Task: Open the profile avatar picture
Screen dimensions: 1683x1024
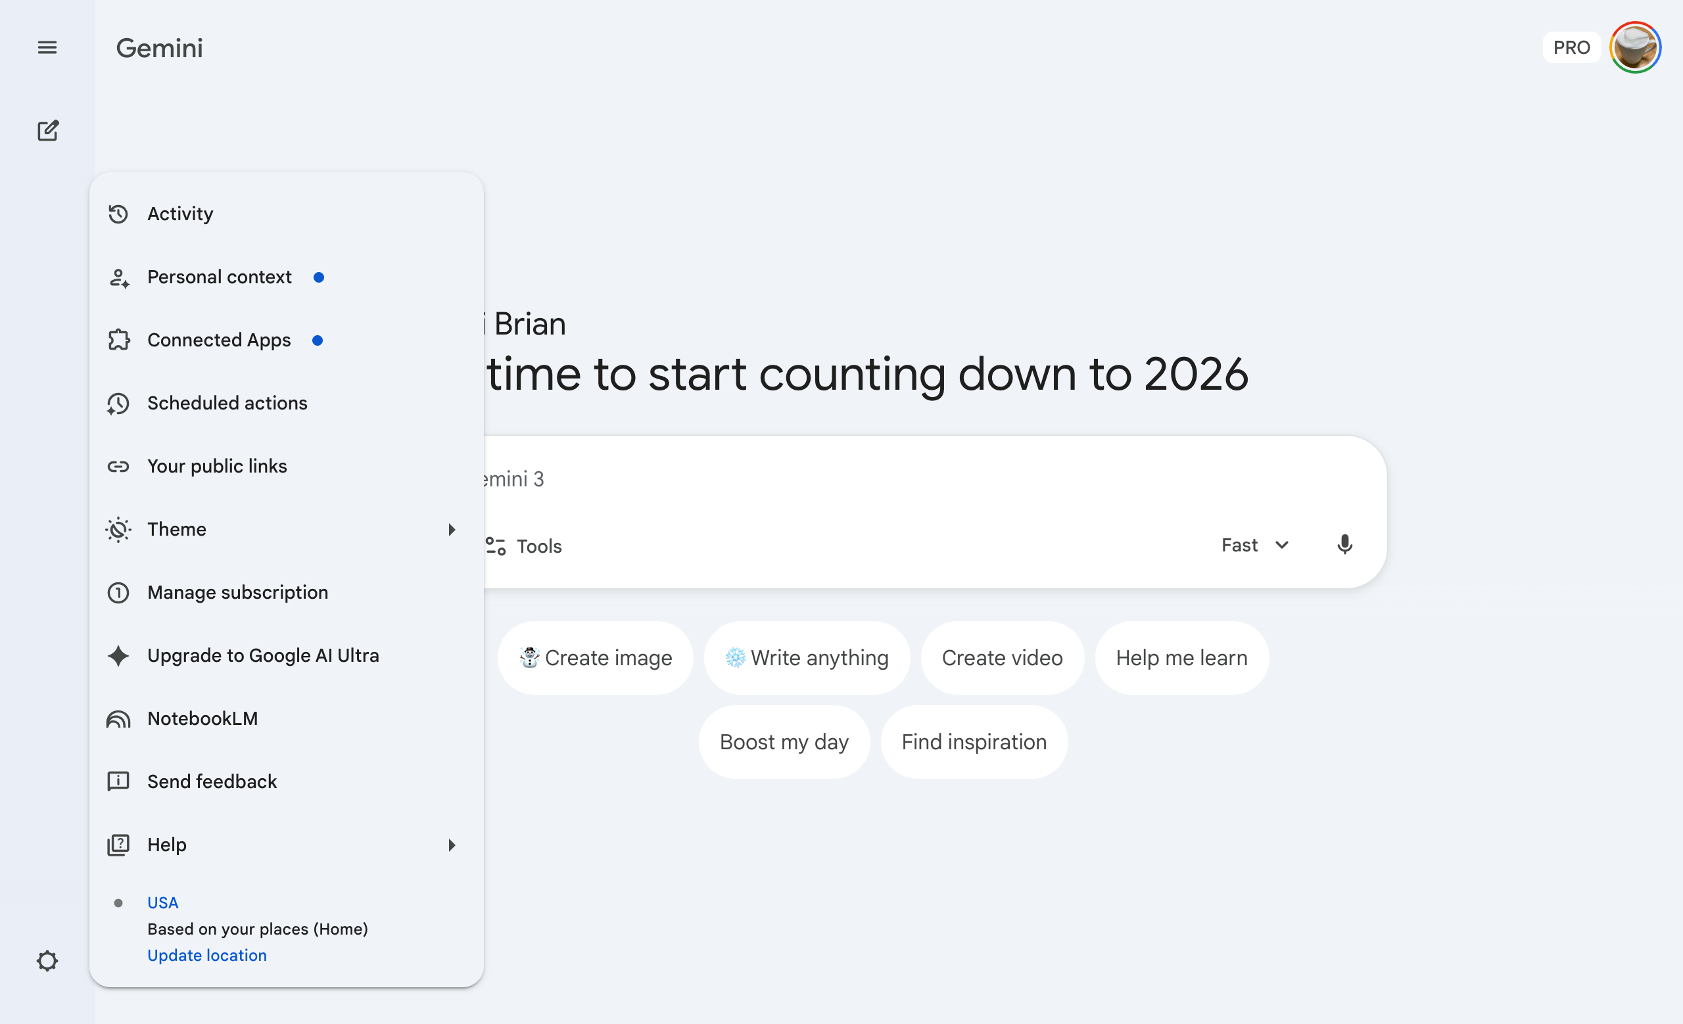Action: point(1635,47)
